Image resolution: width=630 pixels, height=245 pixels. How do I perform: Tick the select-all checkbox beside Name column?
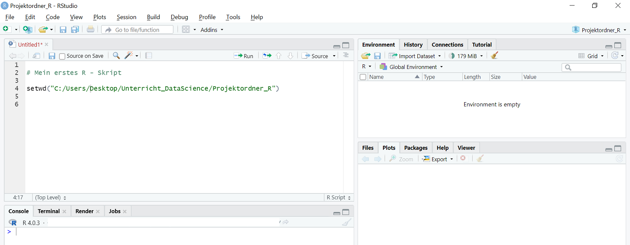click(363, 77)
